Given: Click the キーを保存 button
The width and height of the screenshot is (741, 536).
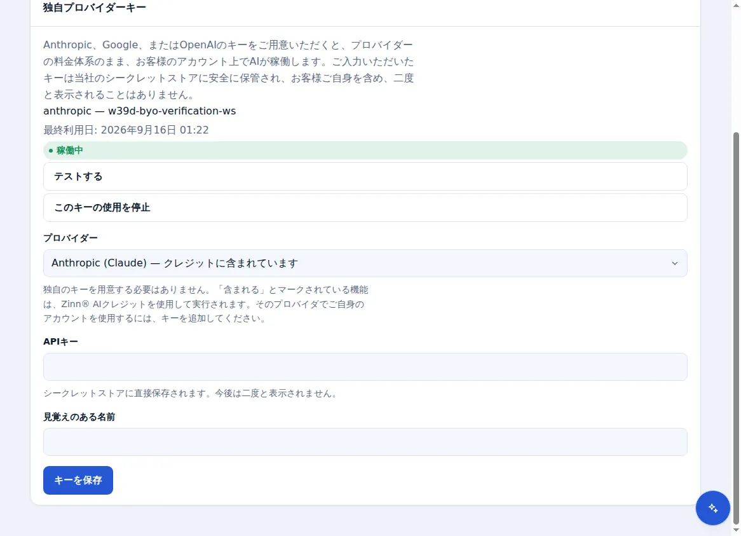Looking at the screenshot, I should coord(78,480).
